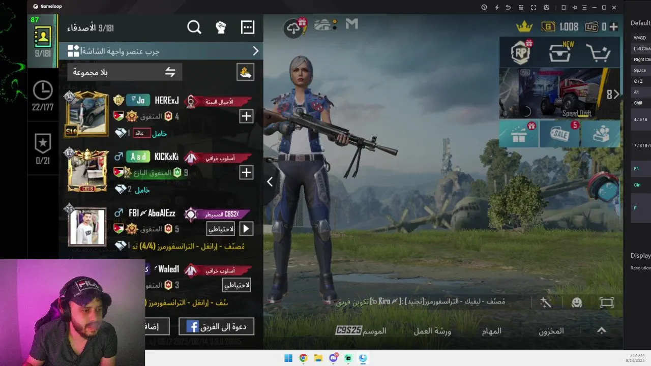Click the Gameloop help question icon
The width and height of the screenshot is (651, 366).
(484, 7)
